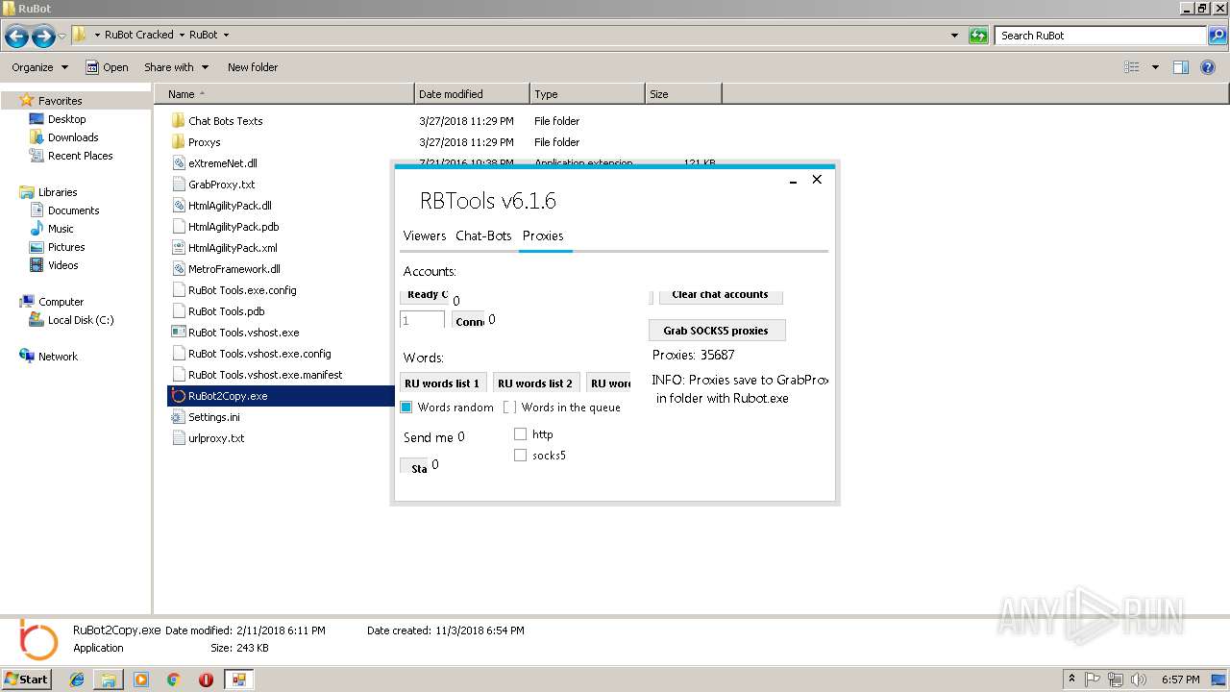Click Grab SOCKS5 proxies button
The height and width of the screenshot is (692, 1230).
click(716, 331)
